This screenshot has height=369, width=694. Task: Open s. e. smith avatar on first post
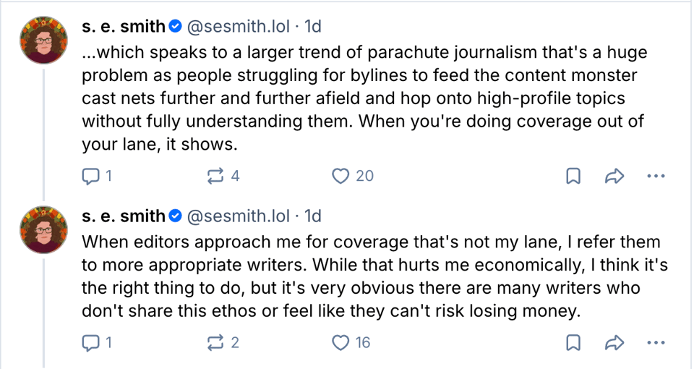45,43
